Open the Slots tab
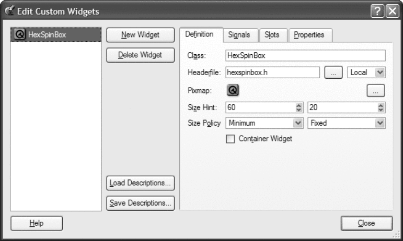Screen dimensions: 403x241 [x=272, y=35]
